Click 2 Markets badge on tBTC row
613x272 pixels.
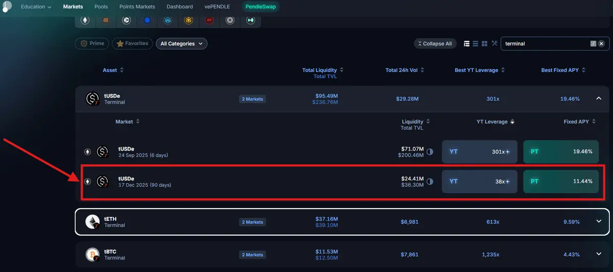coord(252,255)
